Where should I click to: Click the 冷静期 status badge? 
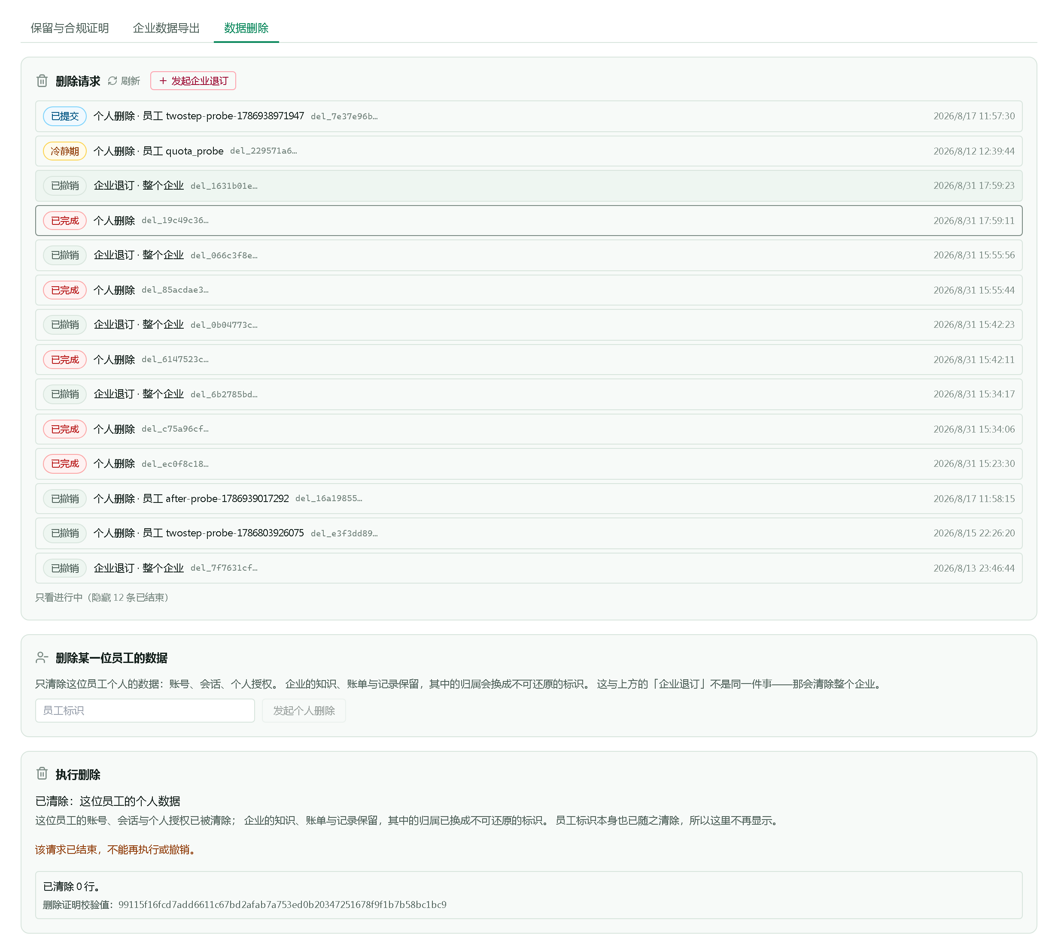click(x=65, y=151)
